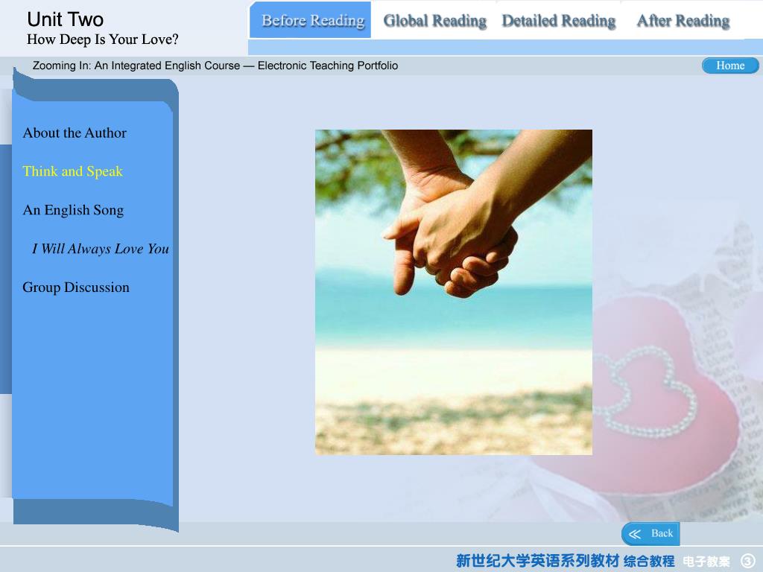Click the Home button
Screen dimensions: 763x572
pos(730,66)
